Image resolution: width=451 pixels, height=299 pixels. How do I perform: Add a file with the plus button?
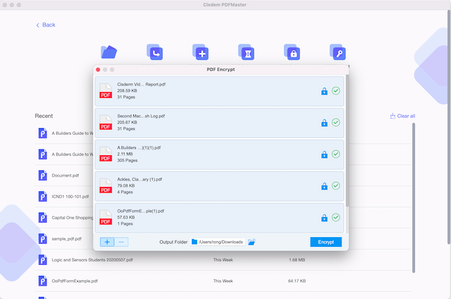point(107,242)
